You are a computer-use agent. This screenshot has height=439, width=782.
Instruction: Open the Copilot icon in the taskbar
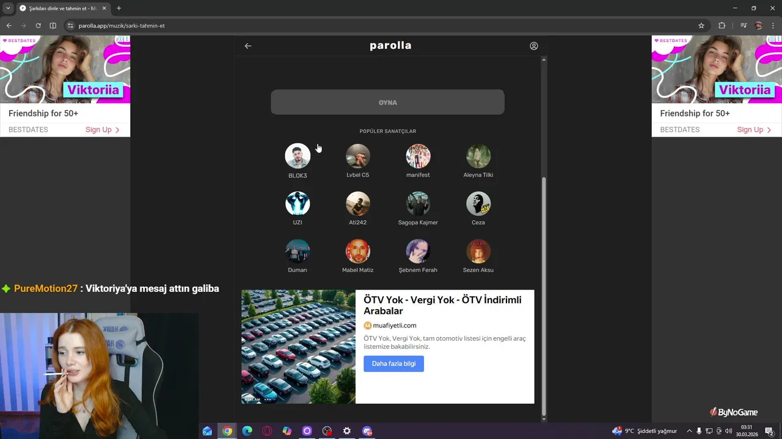pos(287,431)
